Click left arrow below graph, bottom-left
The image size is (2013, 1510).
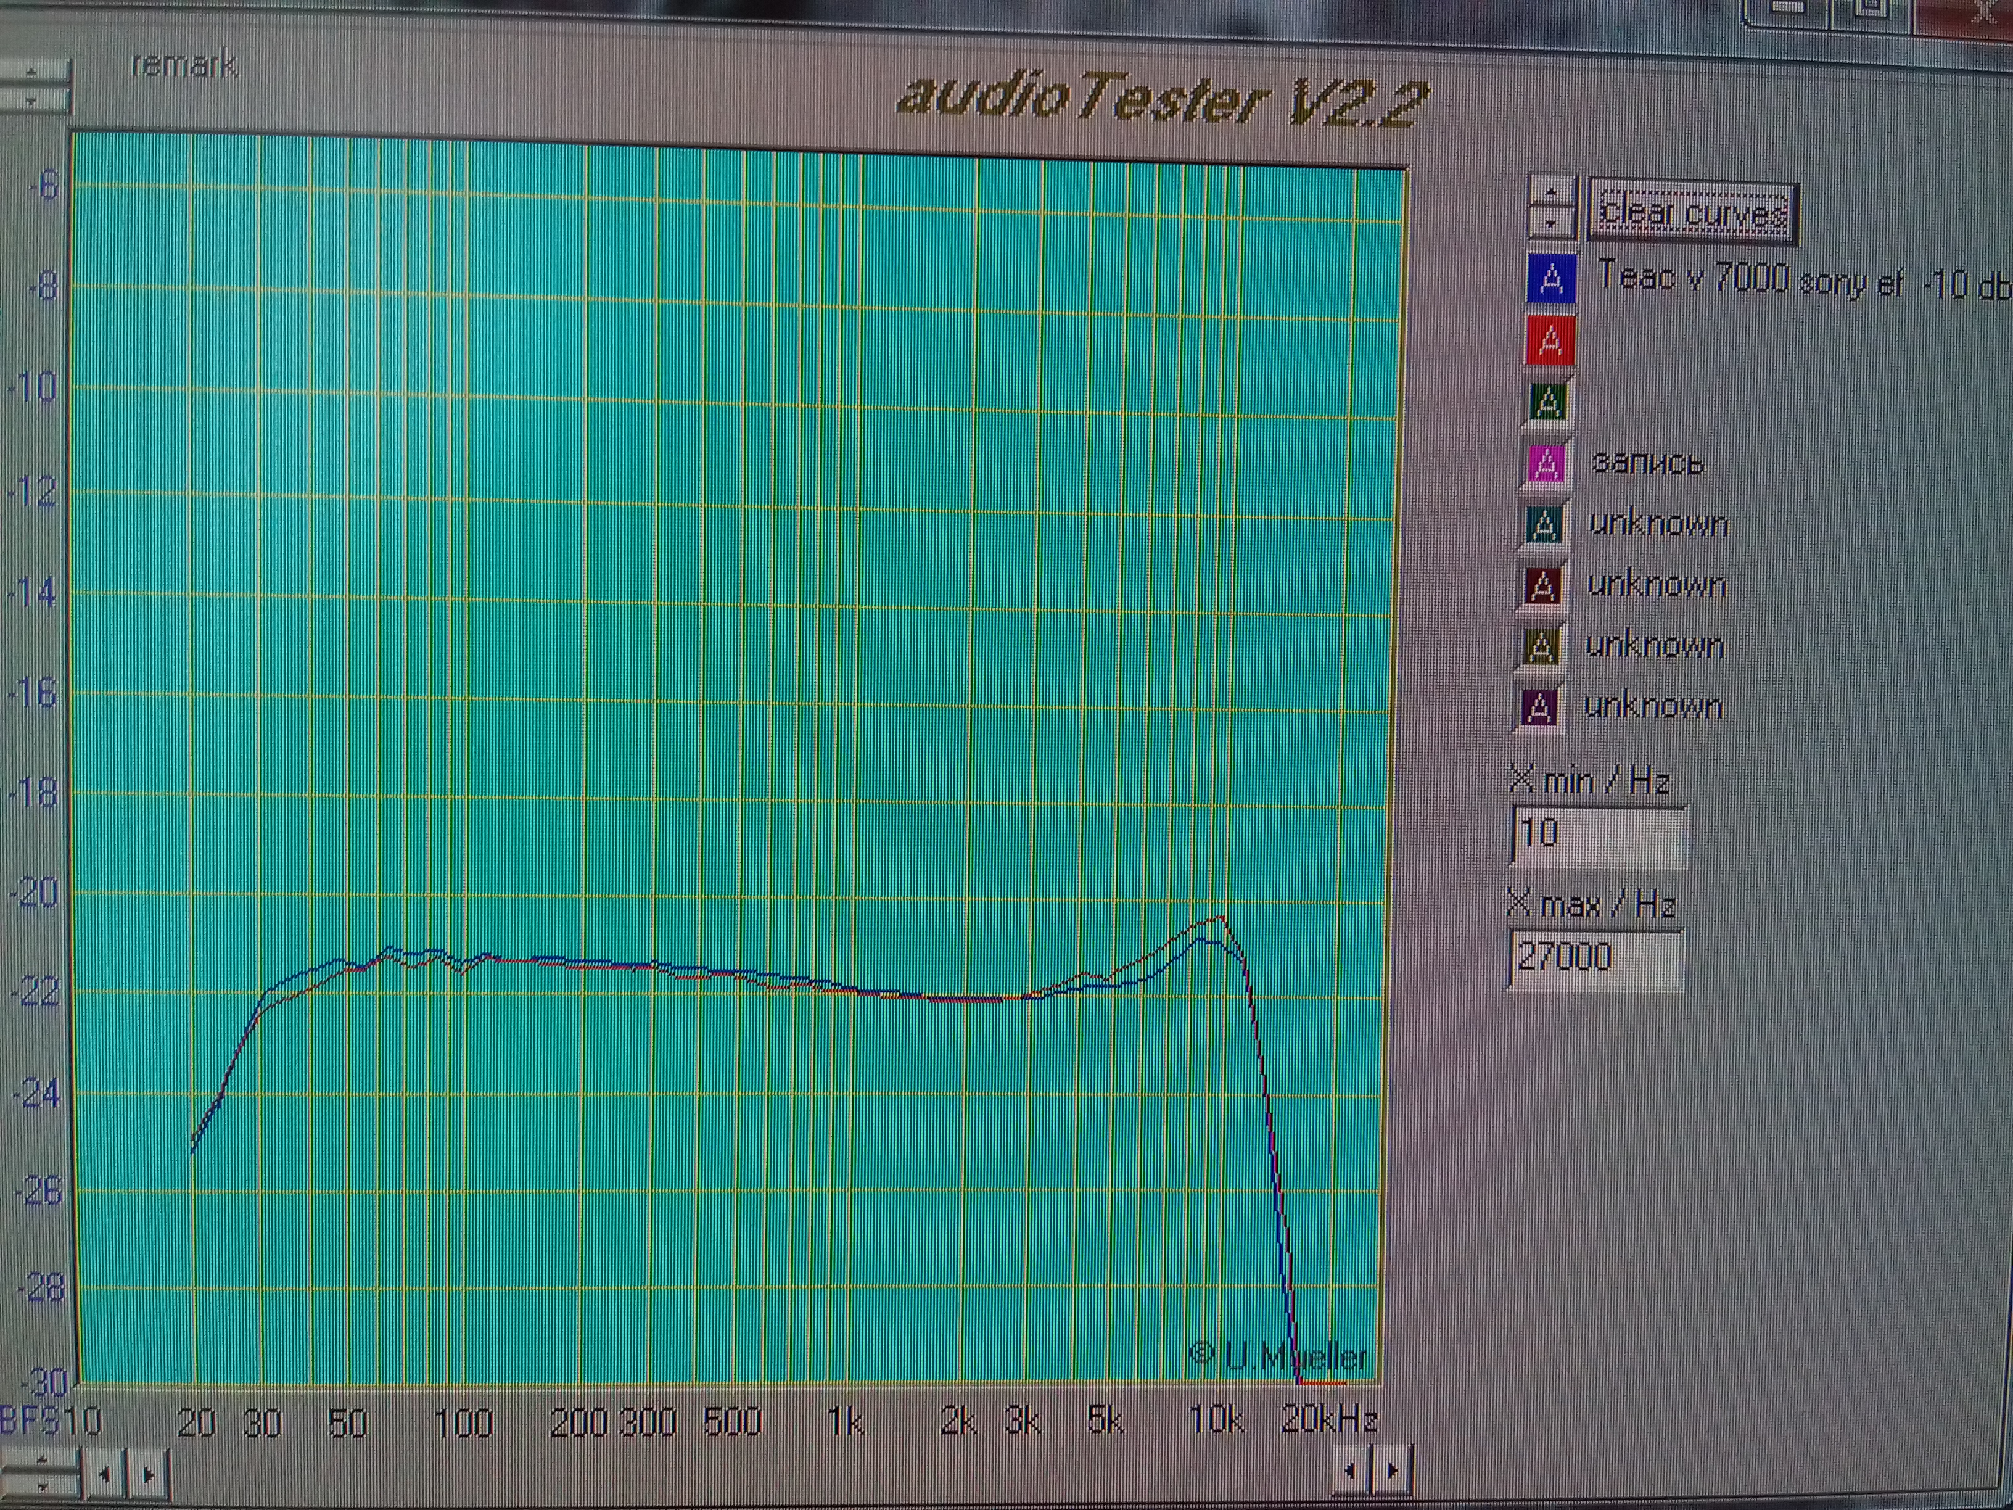click(x=105, y=1474)
